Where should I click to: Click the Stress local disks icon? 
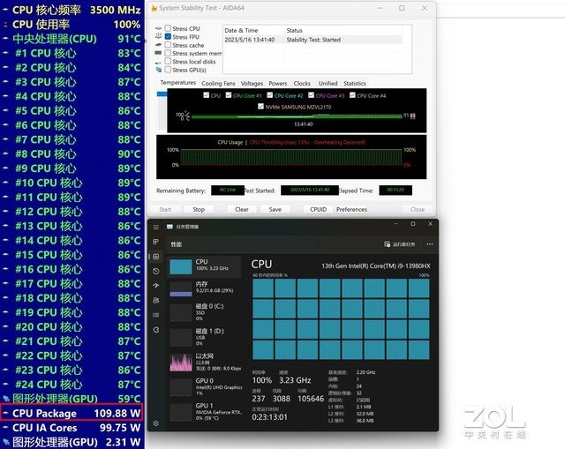point(159,62)
